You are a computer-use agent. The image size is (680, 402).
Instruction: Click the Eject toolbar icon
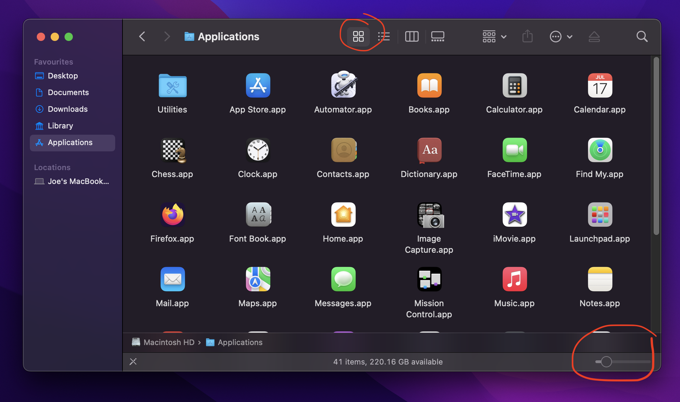[594, 36]
